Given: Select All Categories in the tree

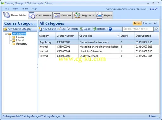Looking at the screenshot, I should 19,34.
